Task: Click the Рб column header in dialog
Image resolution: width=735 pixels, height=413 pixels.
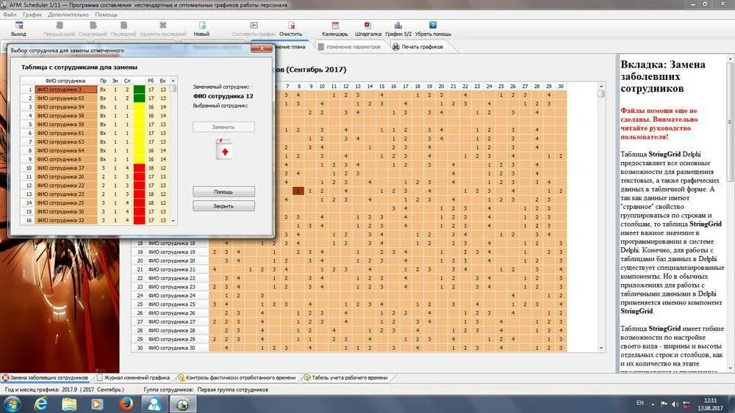Action: coord(151,81)
